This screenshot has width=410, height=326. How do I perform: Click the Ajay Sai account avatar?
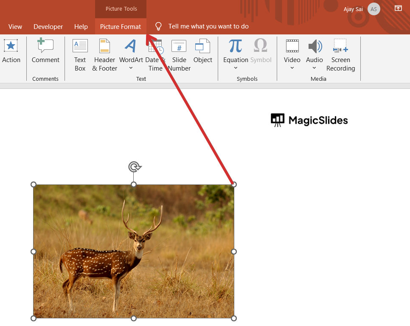pyautogui.click(x=373, y=9)
